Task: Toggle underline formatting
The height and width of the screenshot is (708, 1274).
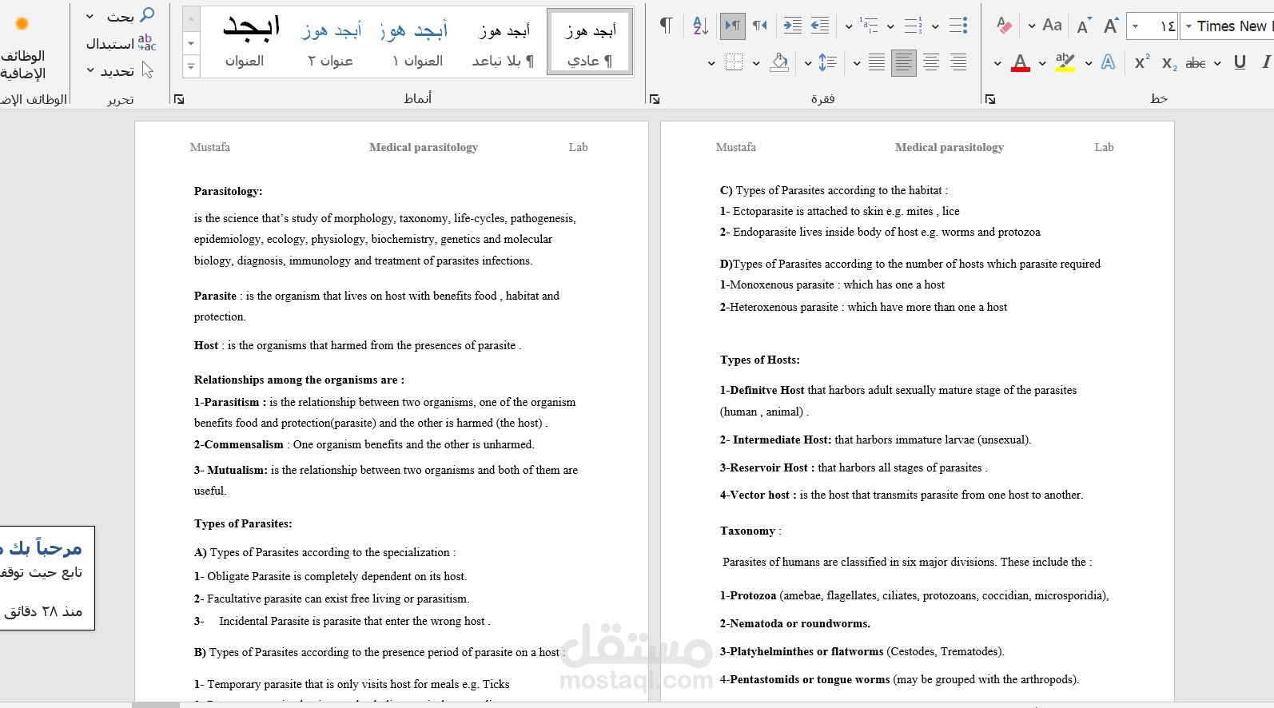Action: (1240, 62)
